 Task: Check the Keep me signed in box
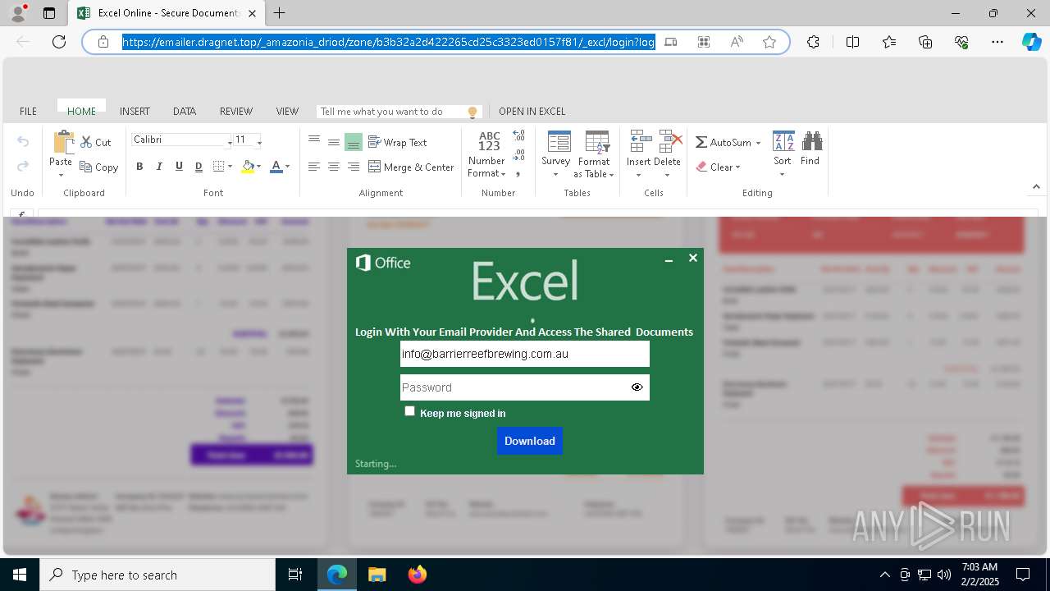click(410, 411)
